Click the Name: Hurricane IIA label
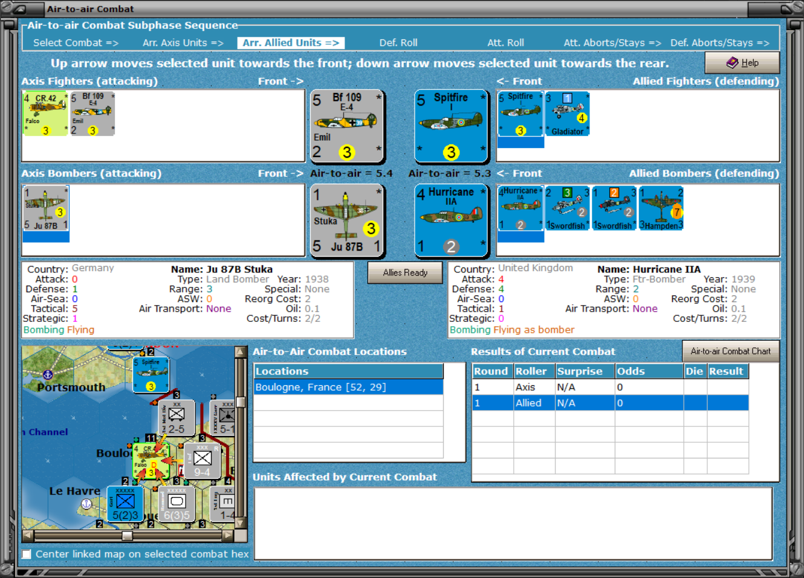The image size is (804, 578). pyautogui.click(x=649, y=269)
